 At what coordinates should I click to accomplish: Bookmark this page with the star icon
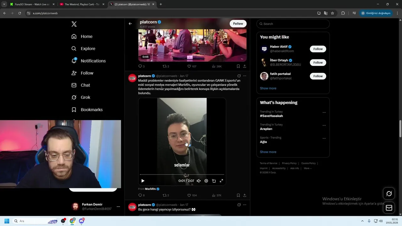[333, 13]
